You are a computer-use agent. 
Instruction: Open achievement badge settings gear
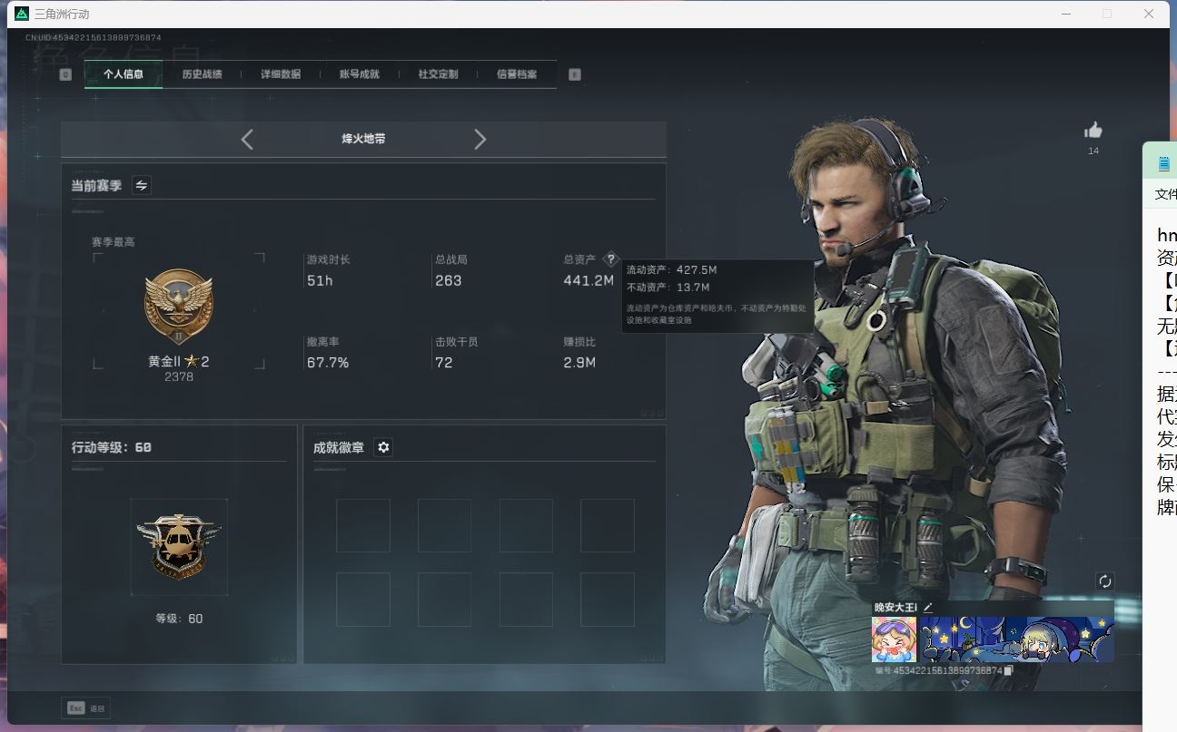pos(383,447)
